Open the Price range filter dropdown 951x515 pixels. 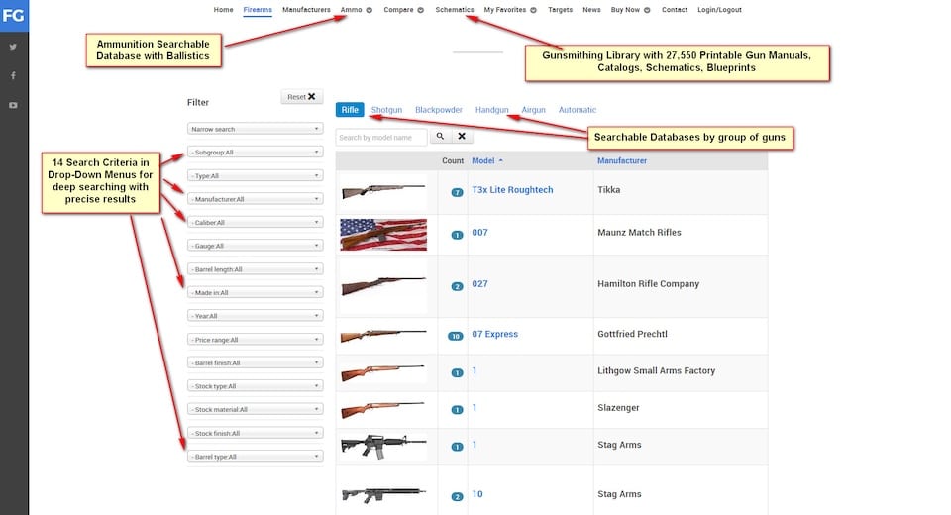[x=255, y=340]
